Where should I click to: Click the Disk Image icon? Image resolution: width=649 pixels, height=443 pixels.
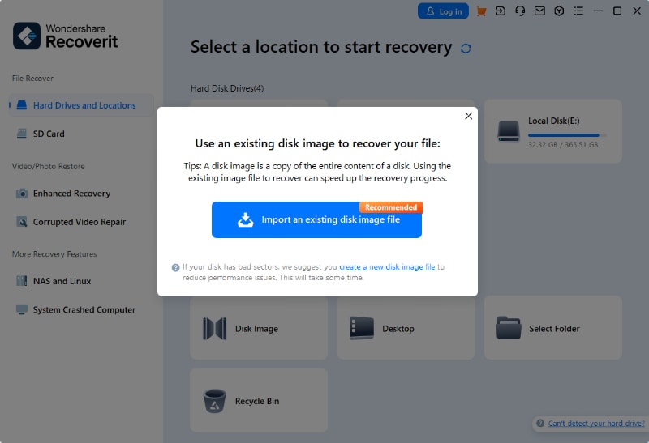(214, 329)
